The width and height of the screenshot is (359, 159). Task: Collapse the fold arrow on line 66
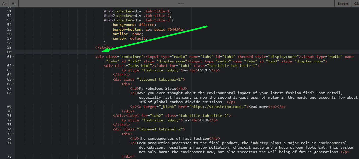coord(13,84)
